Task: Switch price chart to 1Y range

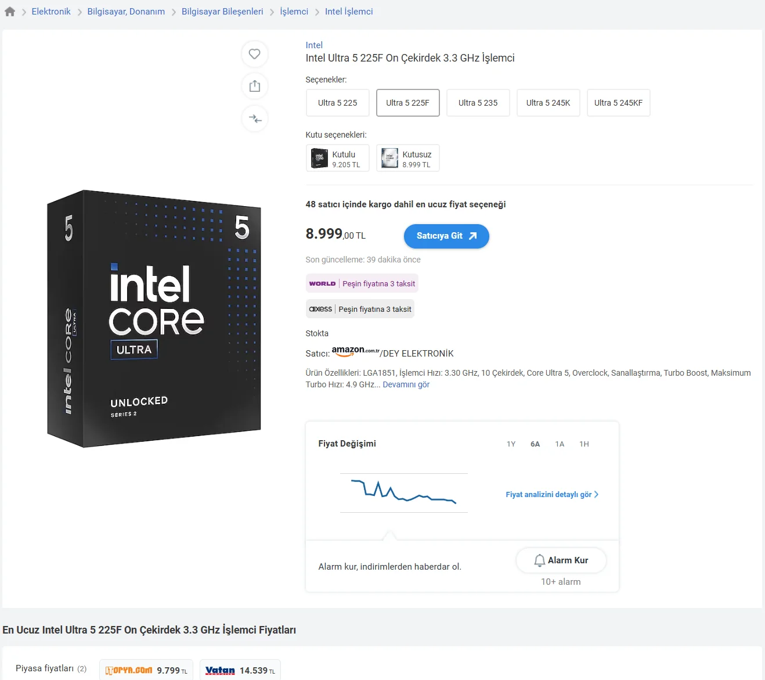Action: pos(511,444)
